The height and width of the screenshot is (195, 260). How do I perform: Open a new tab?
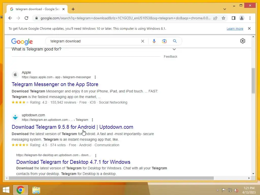[73, 9]
